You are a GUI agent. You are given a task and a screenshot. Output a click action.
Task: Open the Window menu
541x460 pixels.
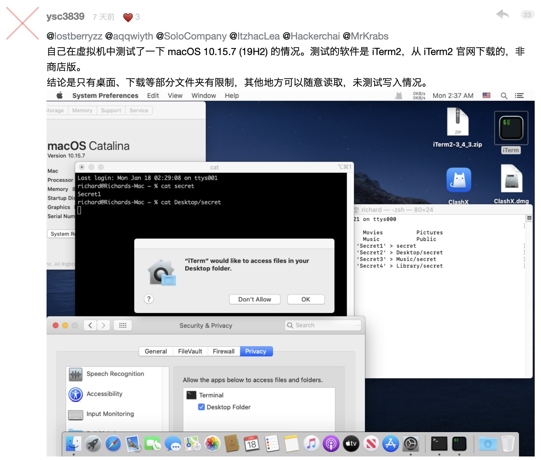203,96
